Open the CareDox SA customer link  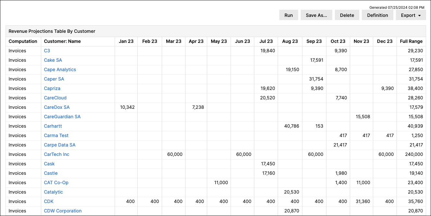coord(57,107)
